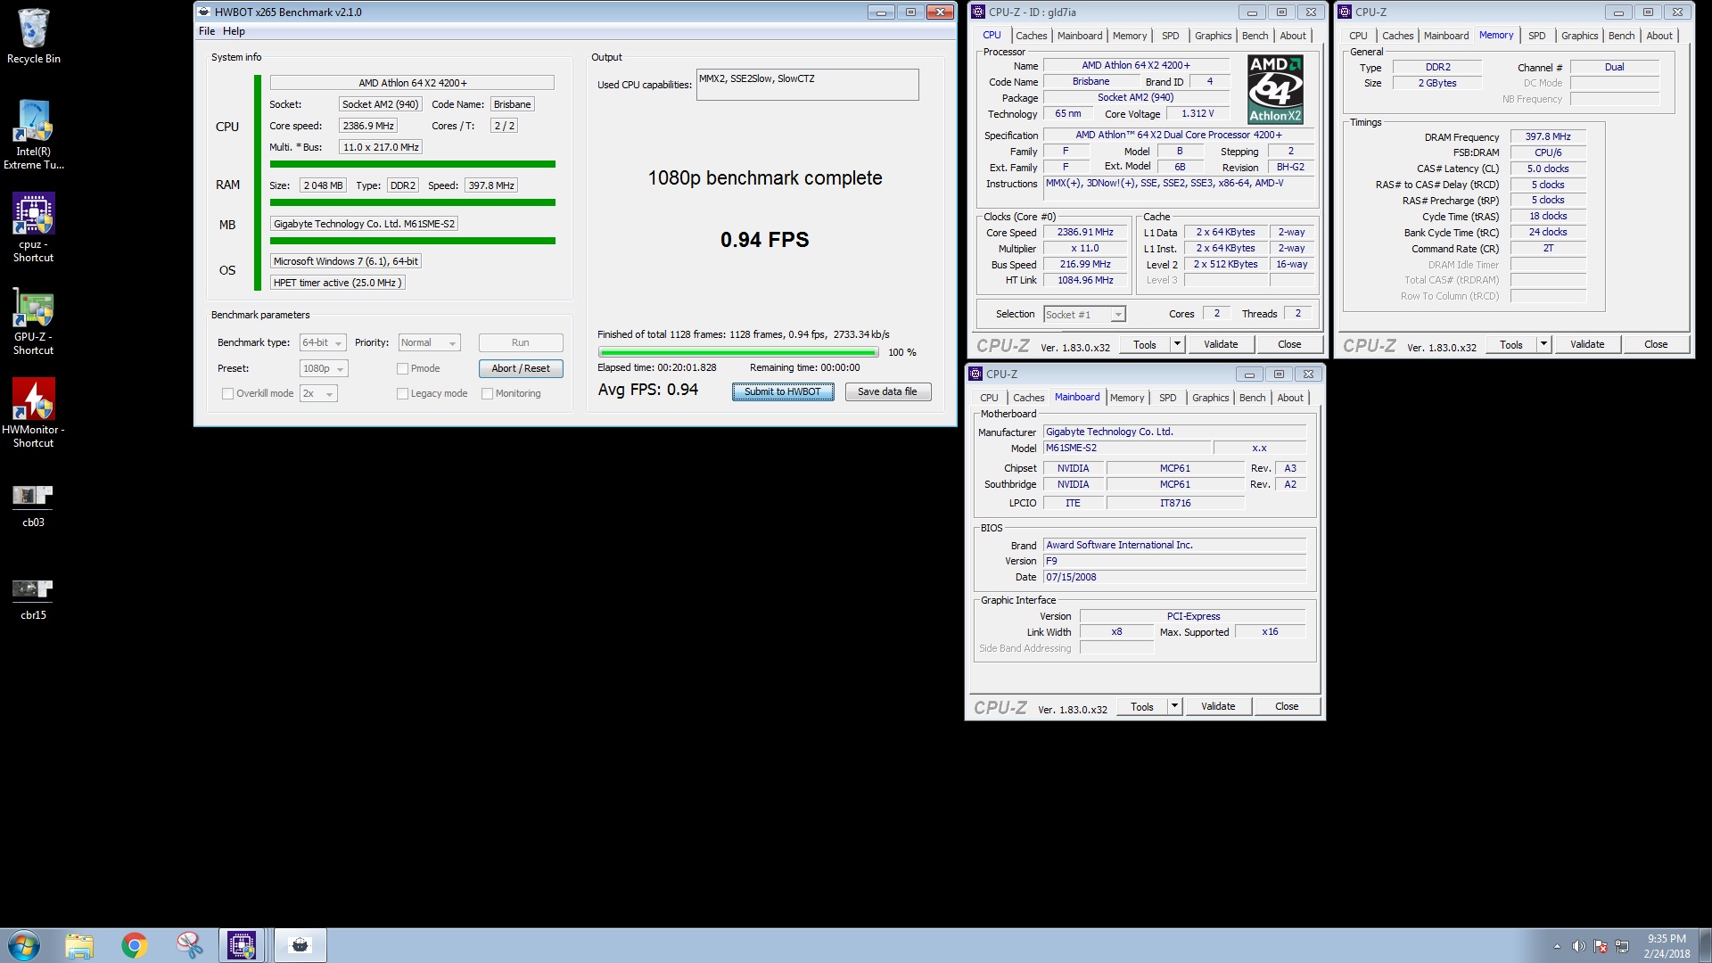
Task: Open Help menu in HWBOT x265
Action: pyautogui.click(x=234, y=31)
